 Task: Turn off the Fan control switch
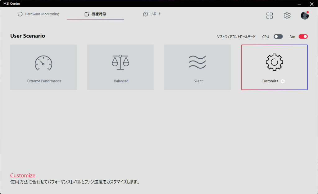pos(303,37)
